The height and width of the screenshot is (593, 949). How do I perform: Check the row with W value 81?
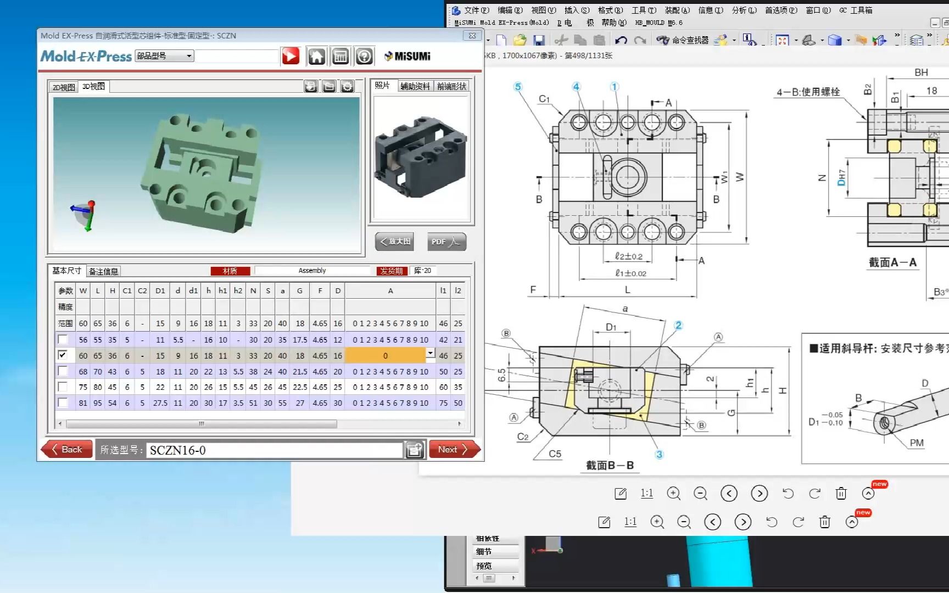pos(63,402)
